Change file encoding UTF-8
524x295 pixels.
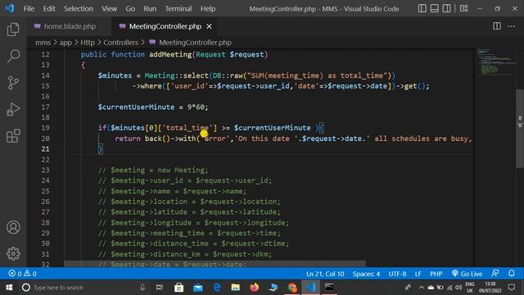pos(397,274)
